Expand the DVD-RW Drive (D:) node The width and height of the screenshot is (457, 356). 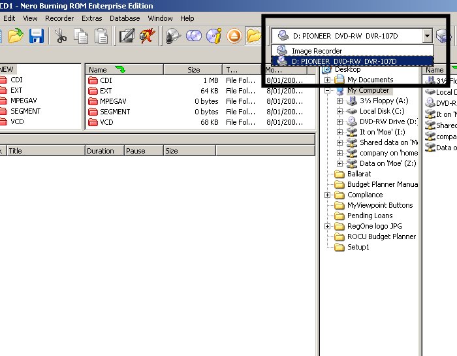point(339,121)
